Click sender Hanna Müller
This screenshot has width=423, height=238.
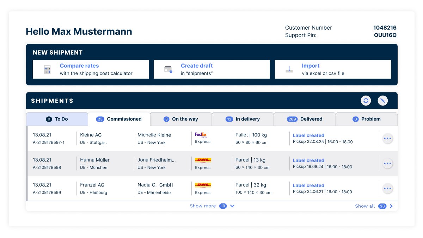(95, 160)
